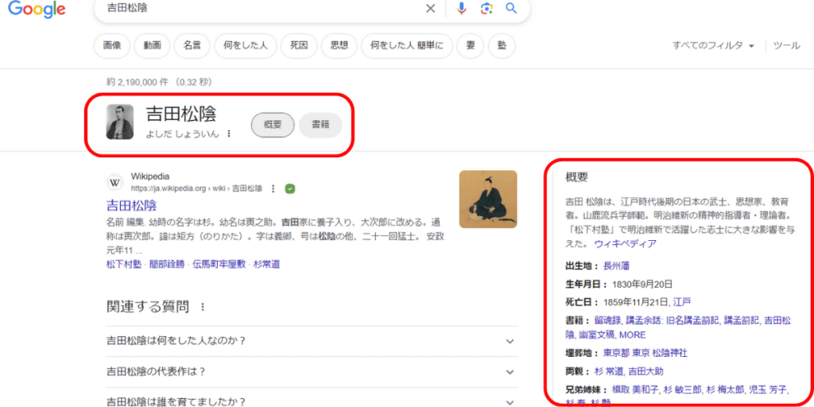Select the 塾 filter chip
Image resolution: width=814 pixels, height=407 pixels.
(502, 45)
